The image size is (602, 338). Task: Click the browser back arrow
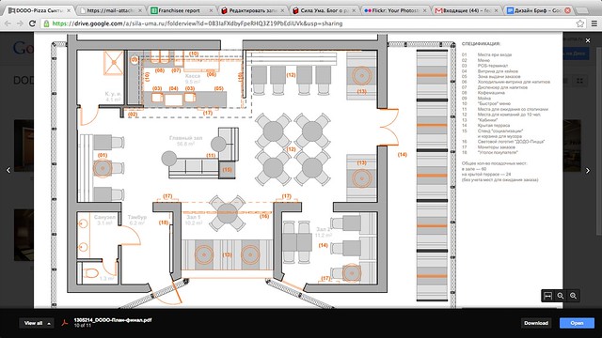[x=8, y=23]
